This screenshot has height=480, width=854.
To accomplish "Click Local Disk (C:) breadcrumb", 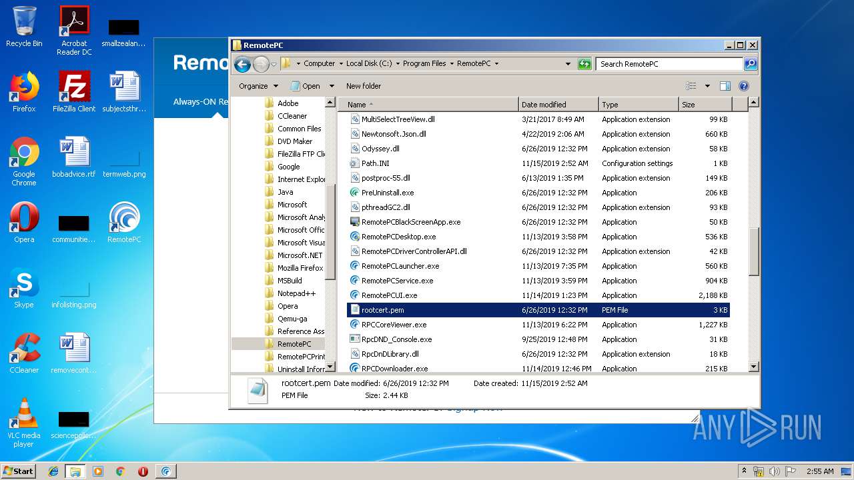I will tap(369, 64).
